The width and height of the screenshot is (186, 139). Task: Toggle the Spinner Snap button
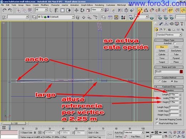pyautogui.click(x=158, y=10)
